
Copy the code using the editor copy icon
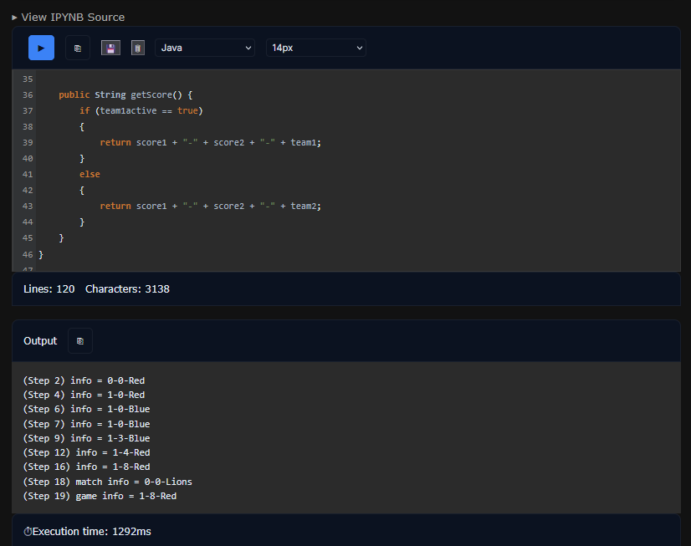pyautogui.click(x=78, y=48)
